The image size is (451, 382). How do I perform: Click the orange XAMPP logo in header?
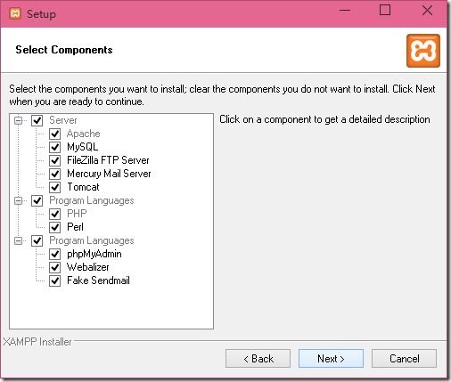[423, 51]
